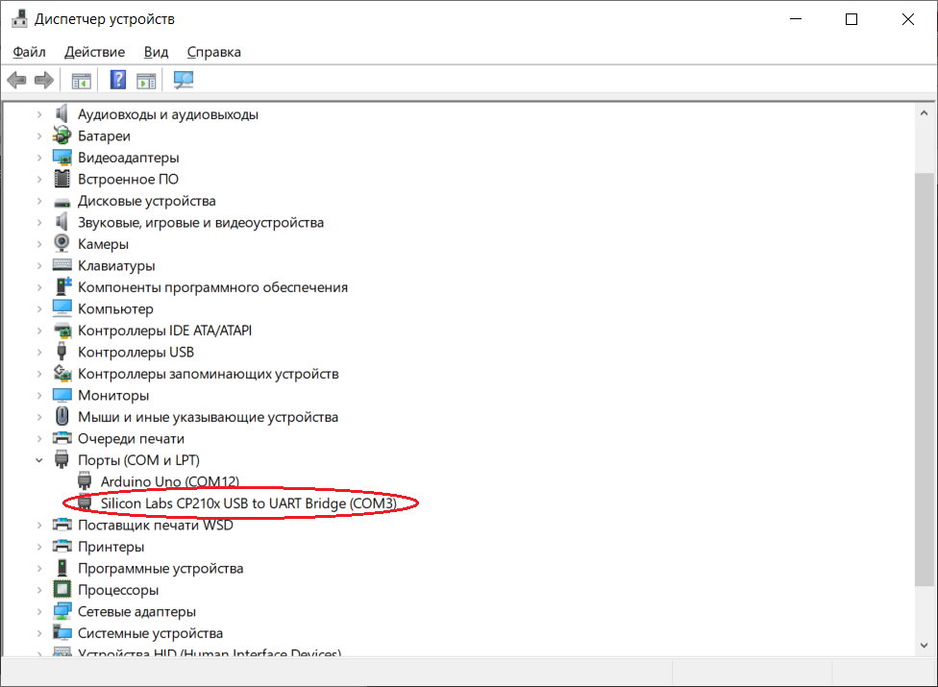The width and height of the screenshot is (938, 687).
Task: Click the show/hide console tree toolbar icon
Action: coord(82,80)
